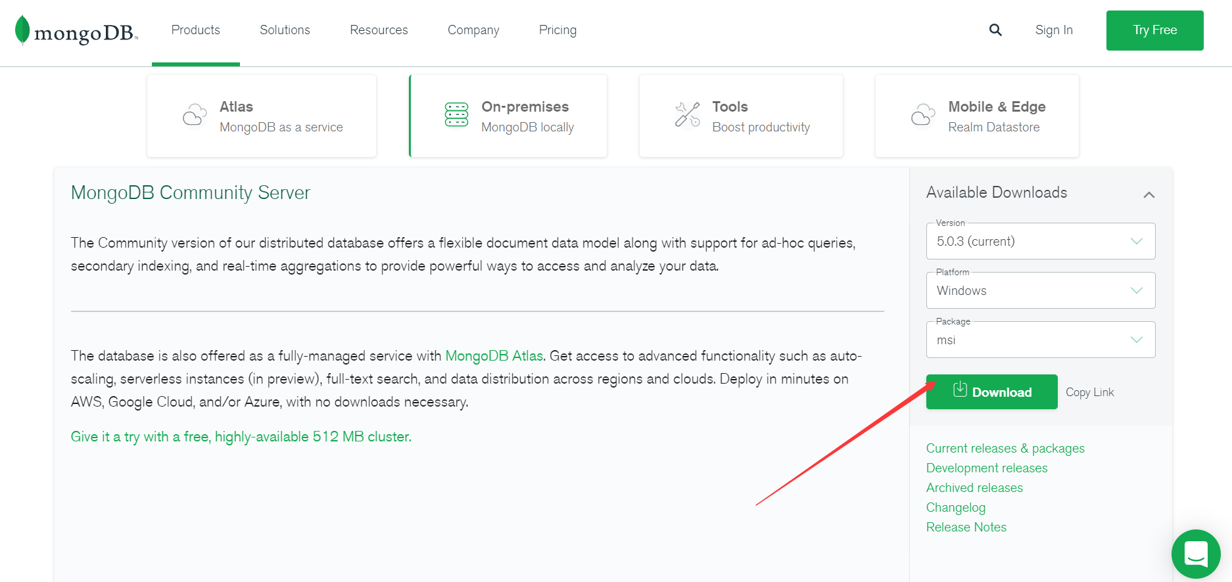Click the 'MongoDB as a service' subtitle
The image size is (1232, 582).
pos(281,127)
